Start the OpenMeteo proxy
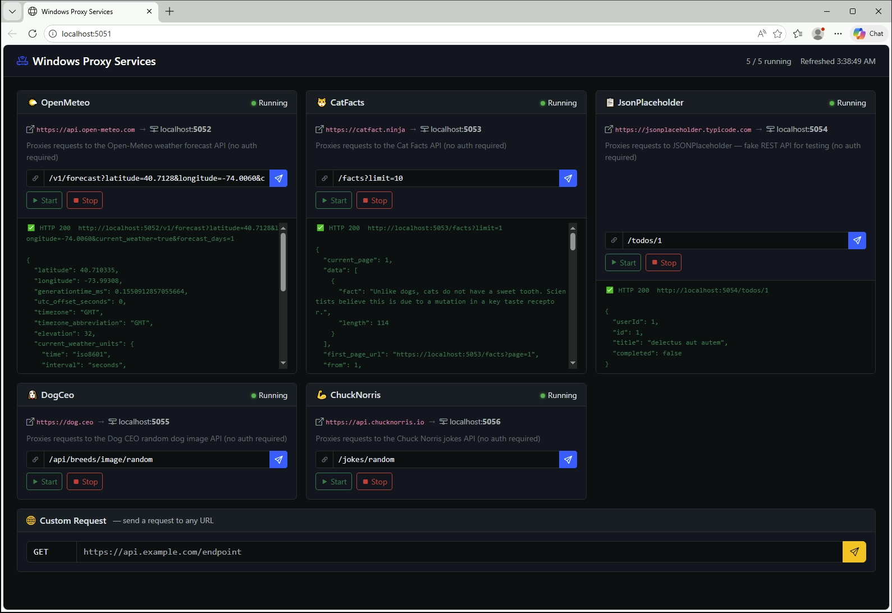 coord(44,200)
